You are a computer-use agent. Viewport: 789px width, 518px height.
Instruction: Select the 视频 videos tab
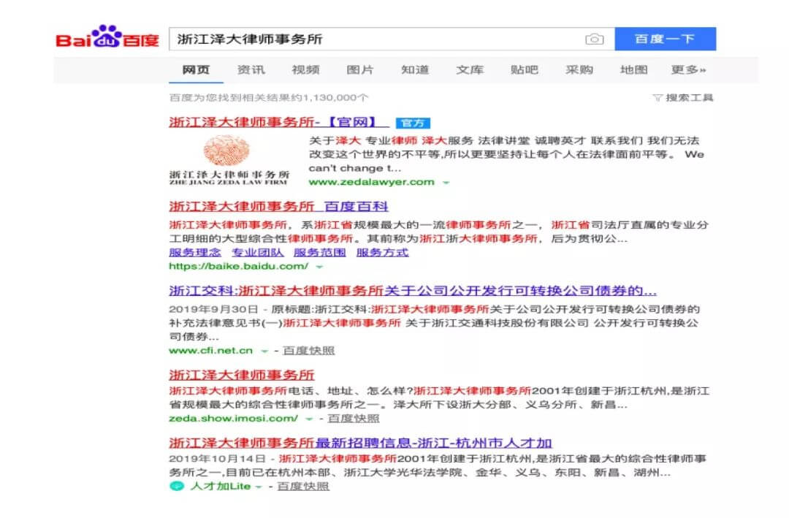[307, 69]
